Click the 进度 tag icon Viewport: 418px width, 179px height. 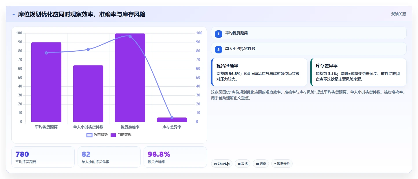[x=257, y=164]
